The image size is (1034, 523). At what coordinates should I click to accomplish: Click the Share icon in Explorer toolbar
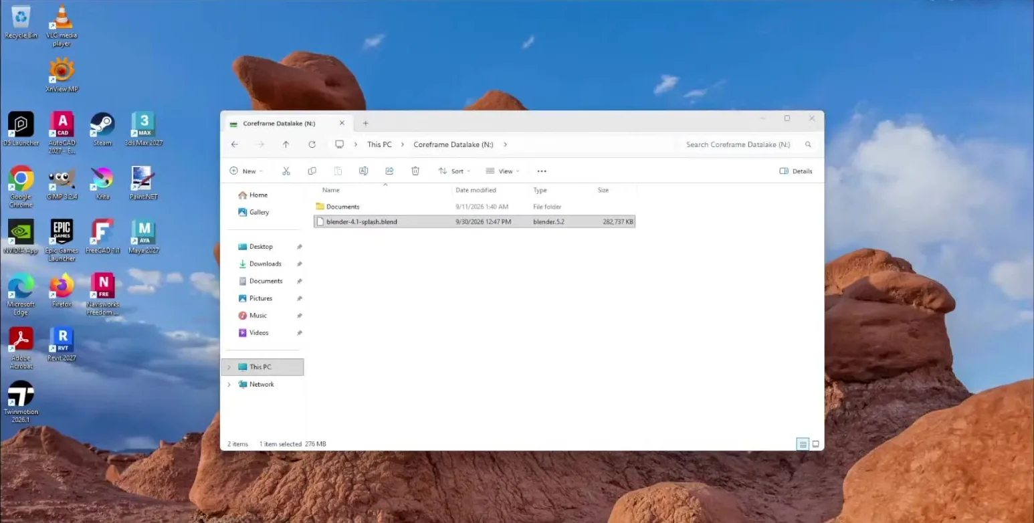[389, 171]
